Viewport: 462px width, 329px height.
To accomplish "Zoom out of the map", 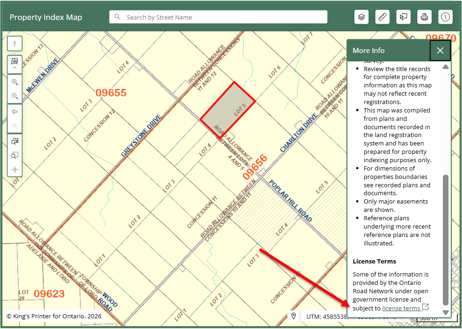I will coord(15,96).
